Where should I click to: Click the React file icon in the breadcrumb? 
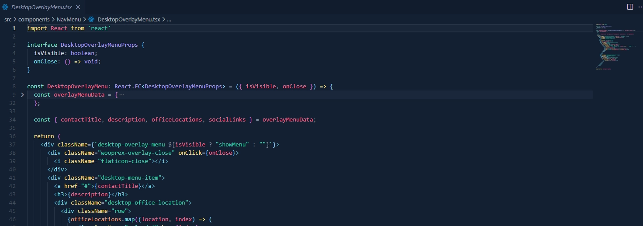coord(91,20)
